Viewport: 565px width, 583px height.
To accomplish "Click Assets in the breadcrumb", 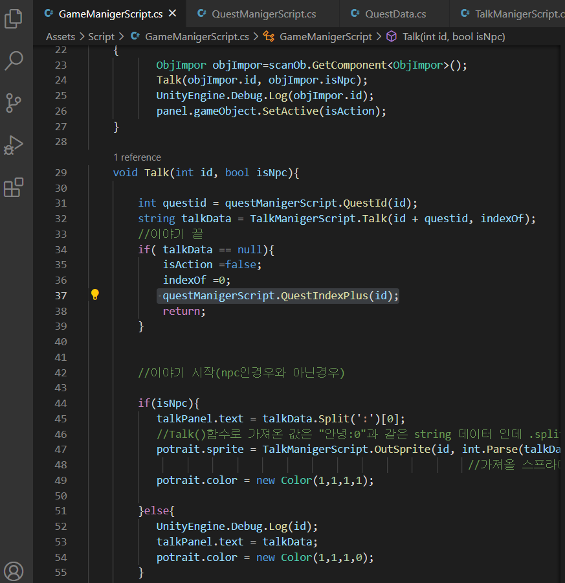I will 61,36.
